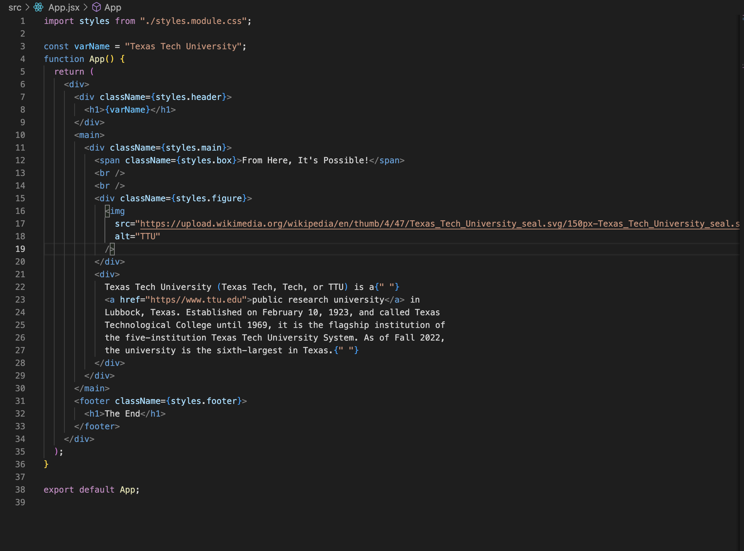The height and width of the screenshot is (551, 744).
Task: Open the src breadcrumb dropdown
Action: [15, 7]
